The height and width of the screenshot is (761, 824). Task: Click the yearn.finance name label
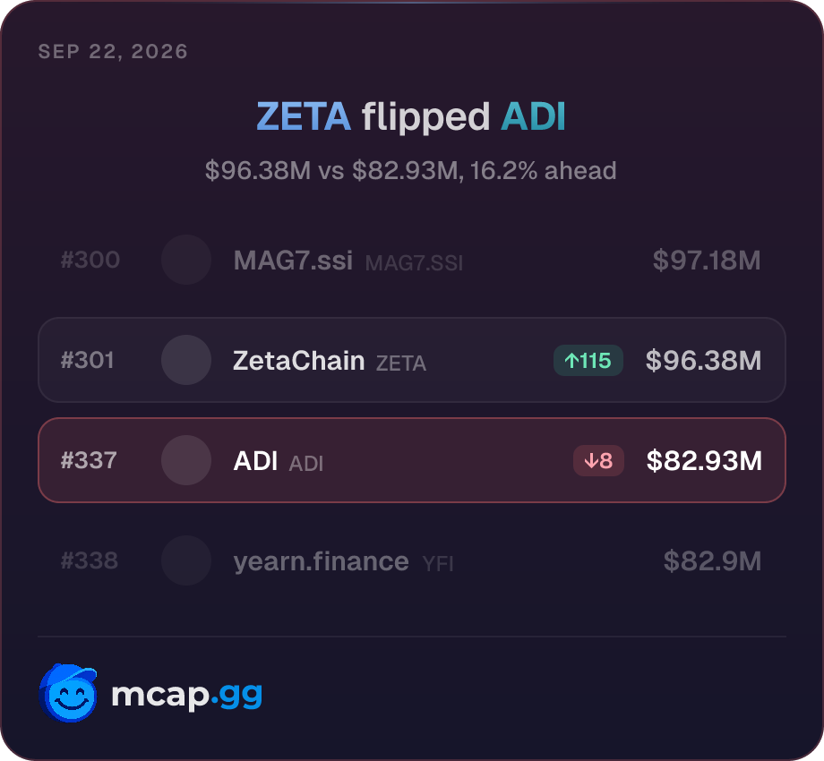click(x=321, y=561)
